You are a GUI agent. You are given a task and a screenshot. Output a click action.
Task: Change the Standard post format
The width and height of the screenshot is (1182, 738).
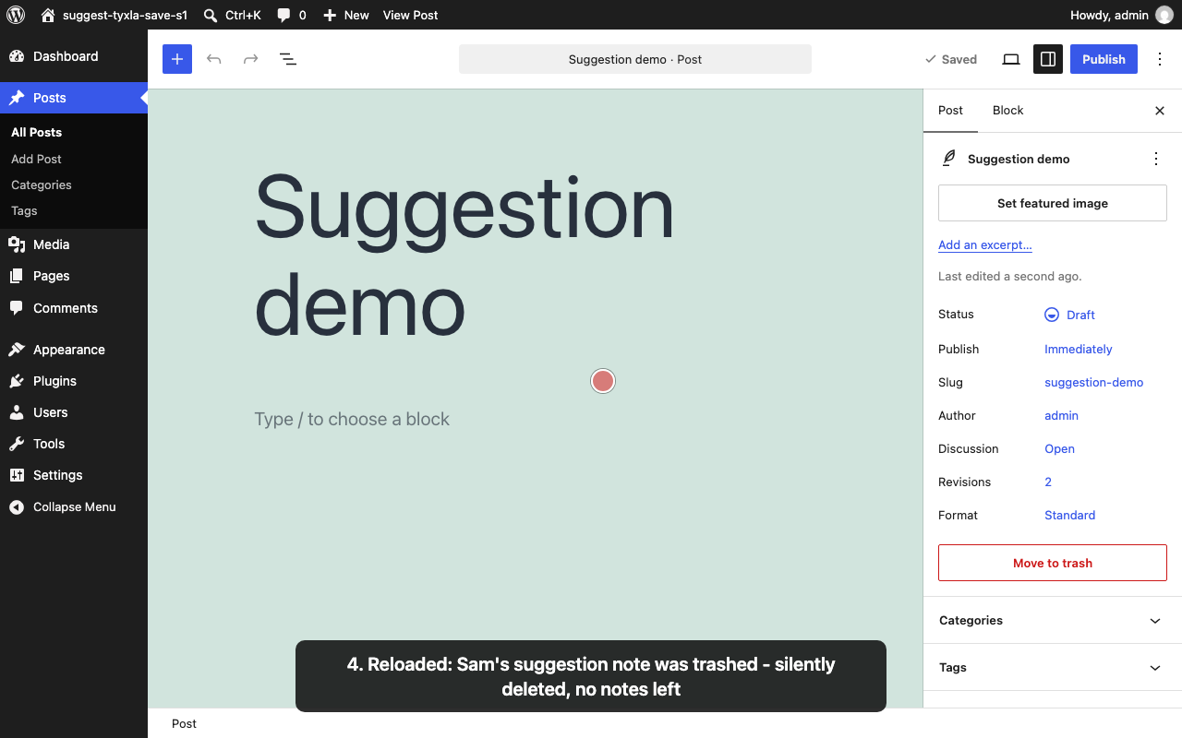point(1069,515)
